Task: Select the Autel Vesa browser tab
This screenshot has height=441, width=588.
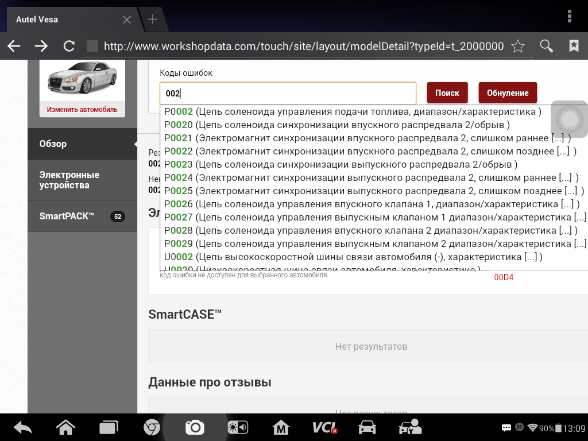Action: (71, 20)
